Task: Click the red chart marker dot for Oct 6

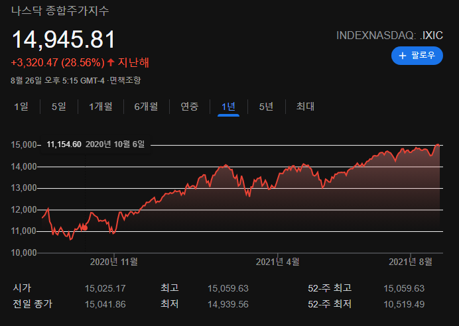Action: 85,228
